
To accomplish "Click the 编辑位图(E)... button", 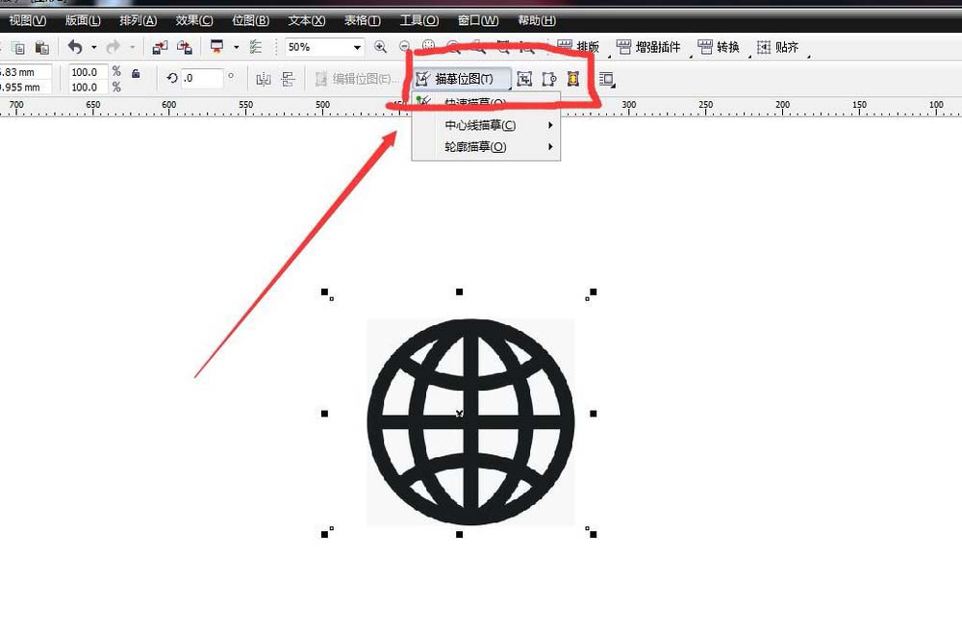I will [x=355, y=79].
